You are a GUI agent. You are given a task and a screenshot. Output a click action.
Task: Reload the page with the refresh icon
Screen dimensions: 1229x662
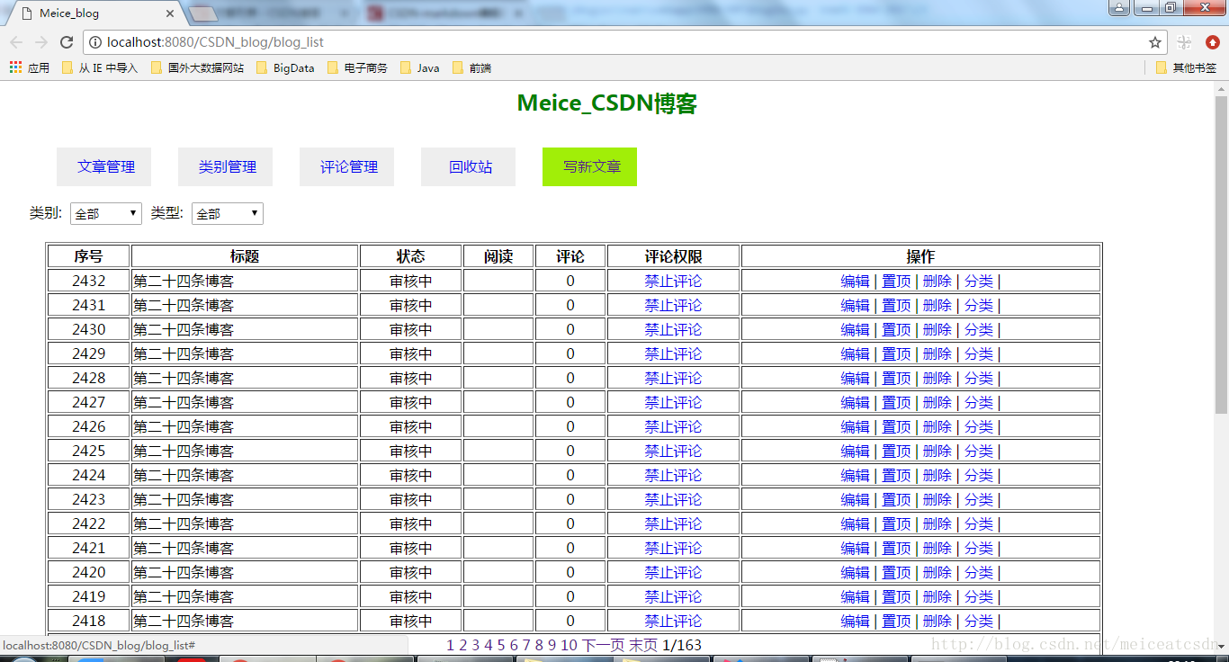(x=67, y=42)
